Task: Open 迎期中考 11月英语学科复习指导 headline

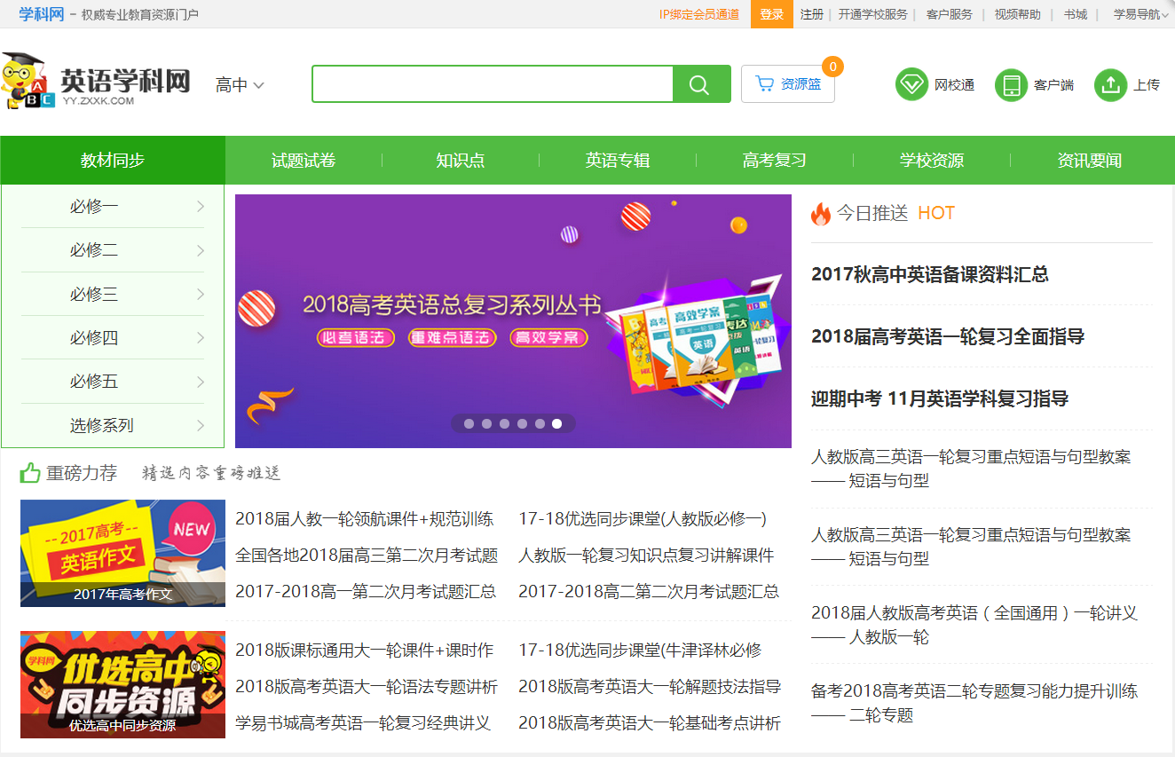Action: coord(940,398)
